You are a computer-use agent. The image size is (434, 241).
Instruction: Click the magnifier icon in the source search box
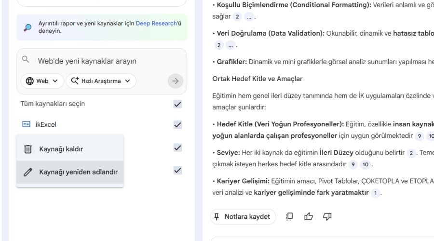click(26, 60)
